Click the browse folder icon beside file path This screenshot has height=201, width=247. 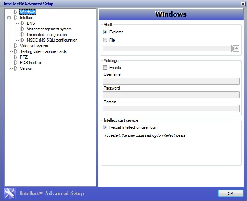tap(236, 49)
